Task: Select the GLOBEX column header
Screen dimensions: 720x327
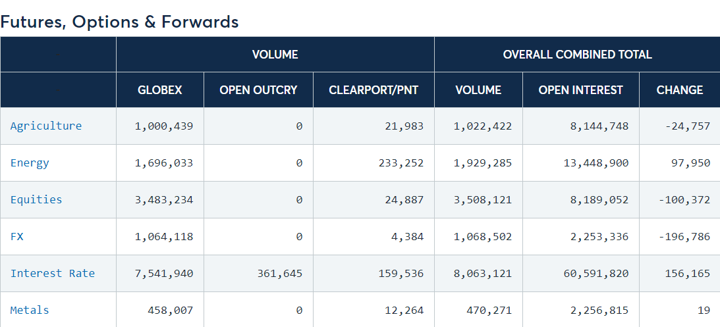Action: pyautogui.click(x=160, y=90)
